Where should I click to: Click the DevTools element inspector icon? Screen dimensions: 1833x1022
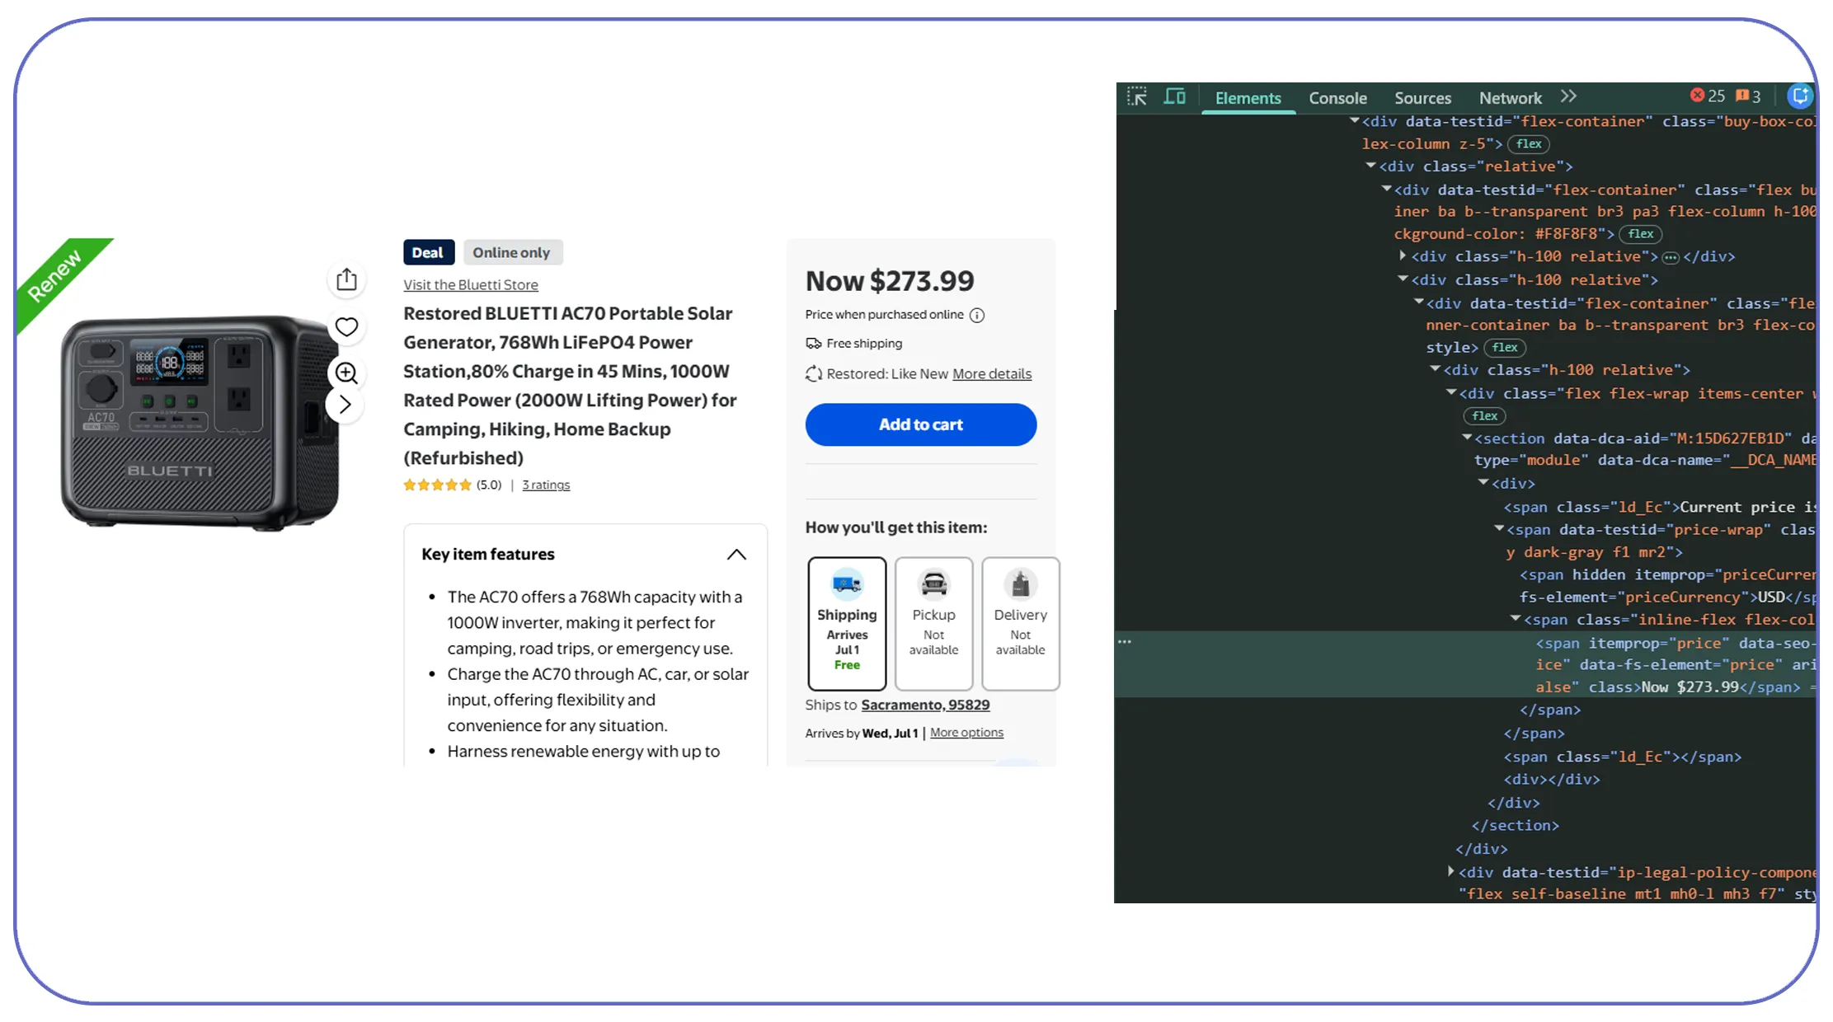pos(1137,97)
